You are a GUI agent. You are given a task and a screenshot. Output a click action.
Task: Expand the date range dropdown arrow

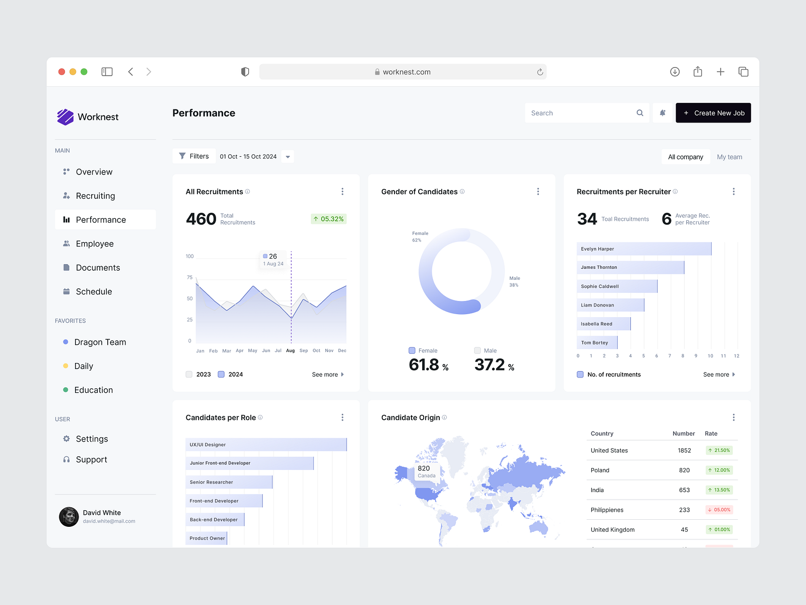tap(288, 157)
